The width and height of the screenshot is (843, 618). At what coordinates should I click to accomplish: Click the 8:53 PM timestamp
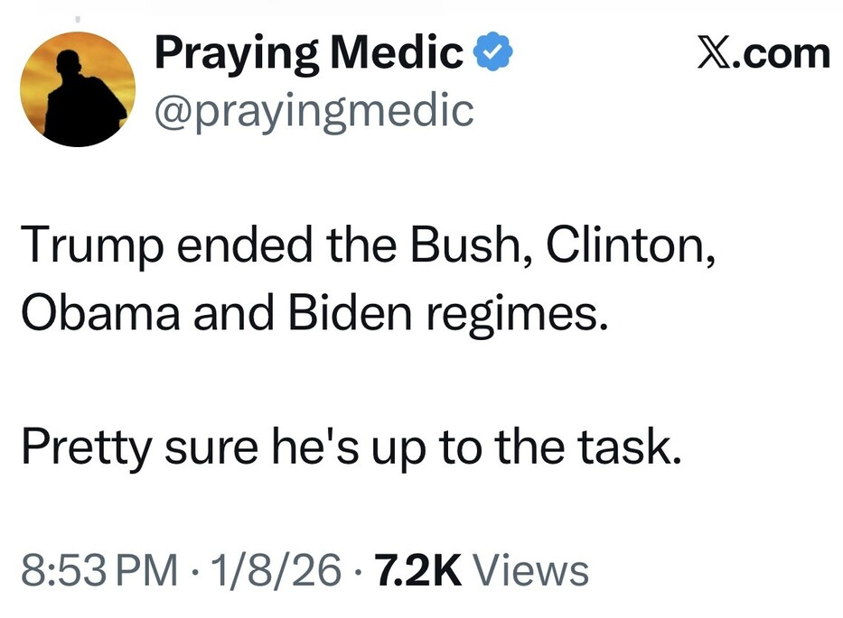pyautogui.click(x=98, y=570)
